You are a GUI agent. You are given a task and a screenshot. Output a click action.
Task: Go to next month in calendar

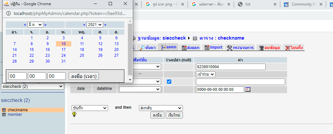tap(45, 25)
